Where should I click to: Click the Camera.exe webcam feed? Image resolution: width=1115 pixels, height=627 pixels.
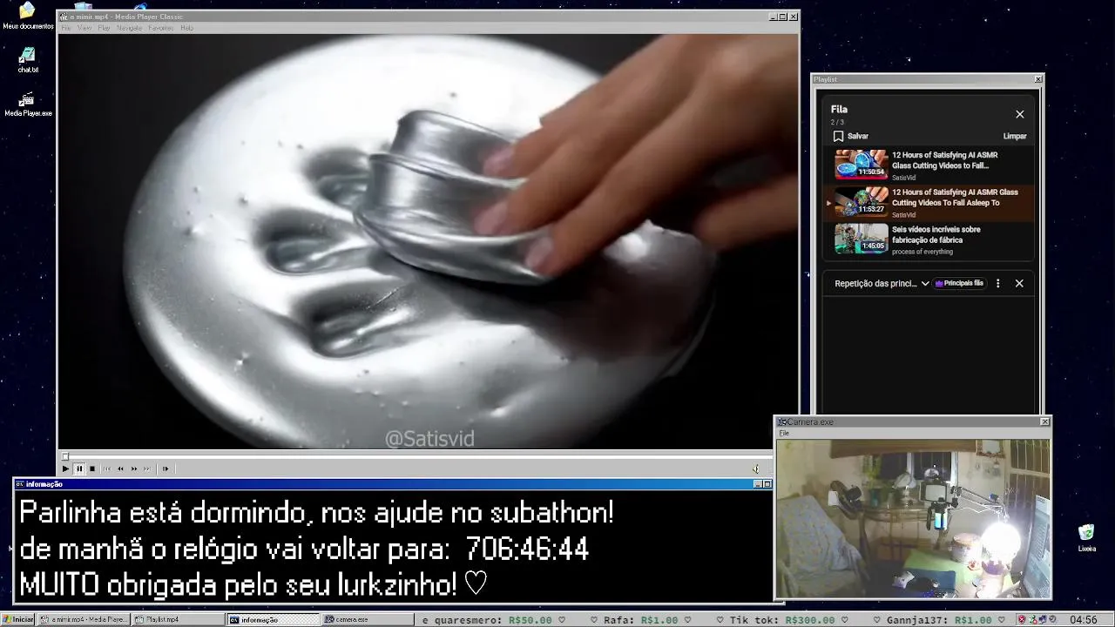913,518
